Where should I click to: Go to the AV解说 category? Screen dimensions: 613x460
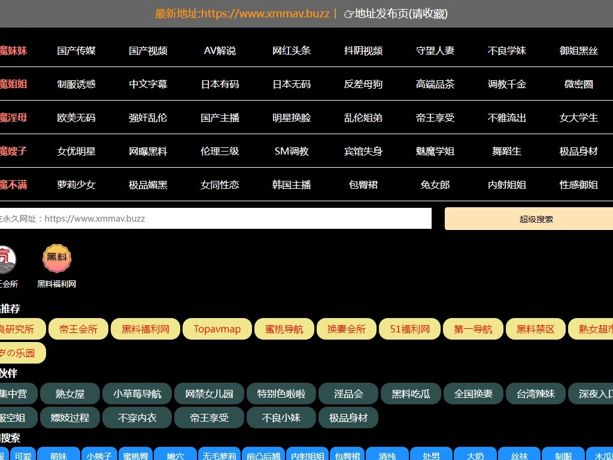pyautogui.click(x=220, y=50)
